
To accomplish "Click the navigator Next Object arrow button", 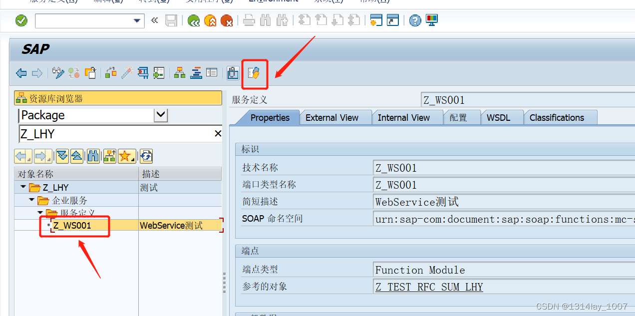I will [x=43, y=156].
